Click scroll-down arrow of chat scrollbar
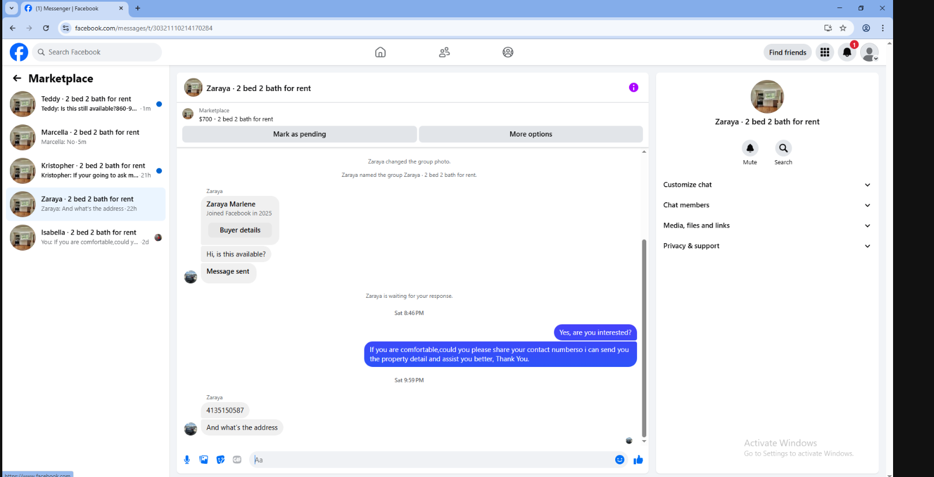 coord(644,441)
